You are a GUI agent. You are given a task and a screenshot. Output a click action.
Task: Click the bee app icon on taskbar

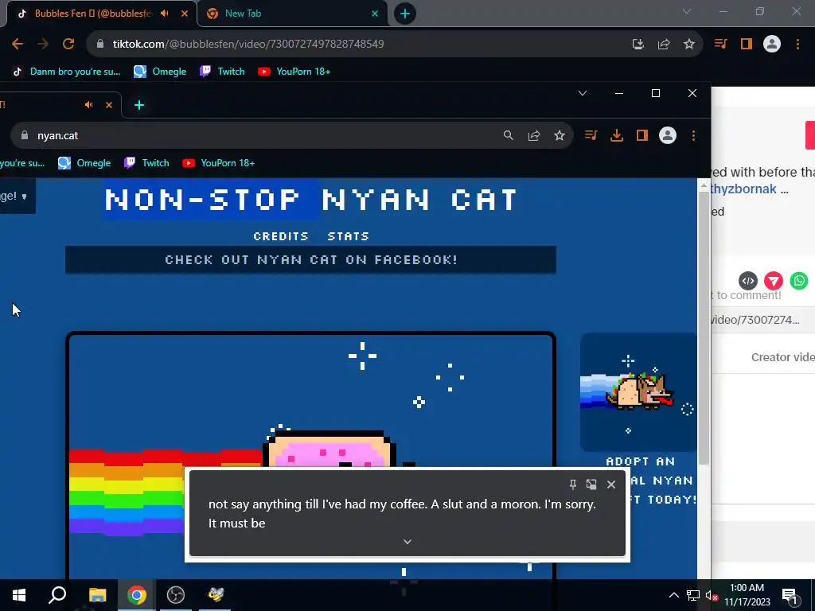pyautogui.click(x=215, y=595)
